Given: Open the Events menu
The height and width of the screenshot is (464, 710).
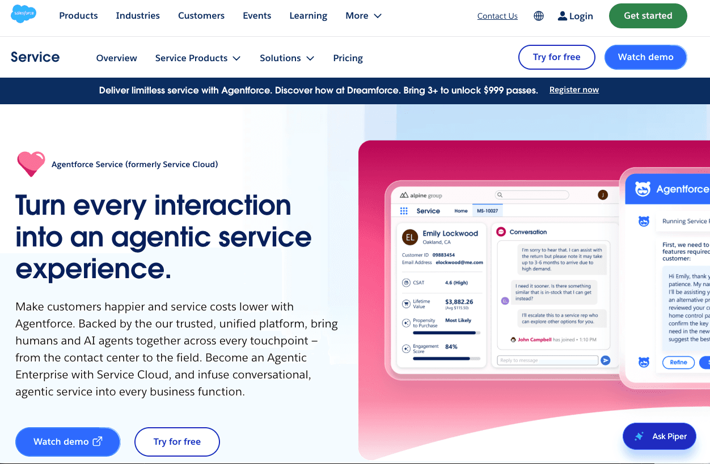Looking at the screenshot, I should 257,16.
